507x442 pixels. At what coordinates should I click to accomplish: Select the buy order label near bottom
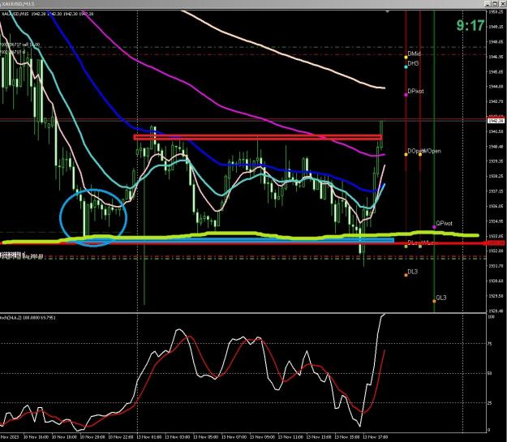pos(22,256)
